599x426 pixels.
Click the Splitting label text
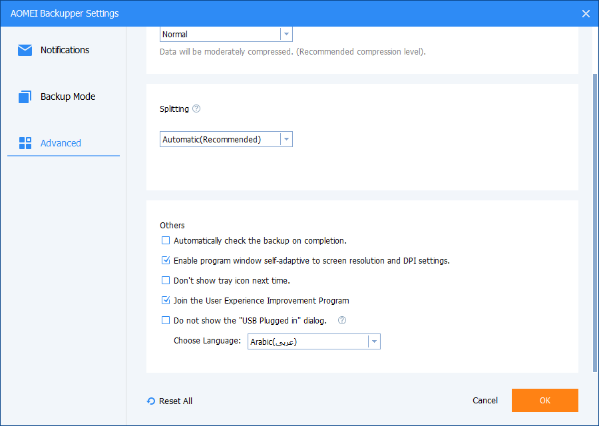174,109
